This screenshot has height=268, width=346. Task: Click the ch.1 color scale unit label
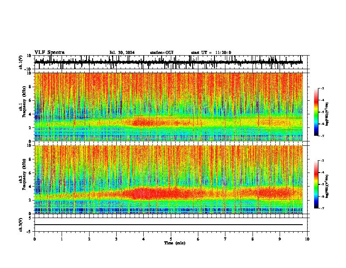327,114
